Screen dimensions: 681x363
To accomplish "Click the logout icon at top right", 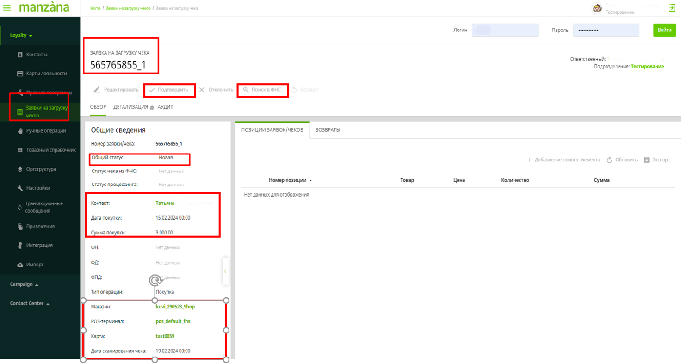I will pos(671,8).
